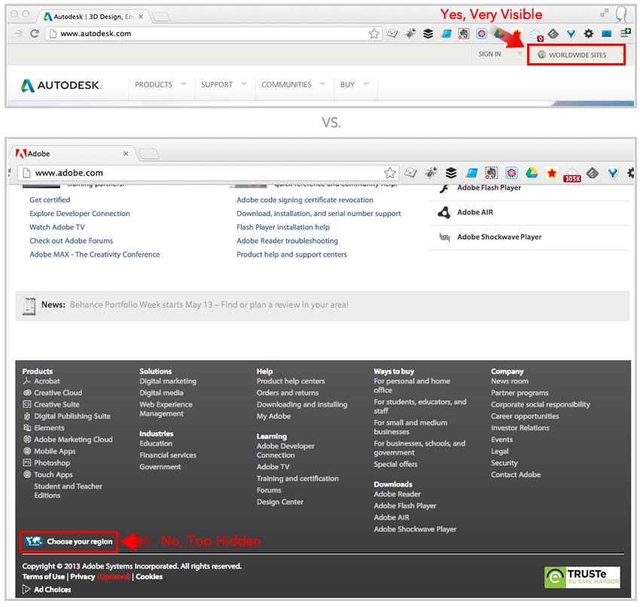Click the blue envelope extension icon

pyautogui.click(x=607, y=33)
